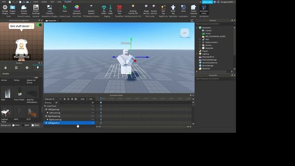This screenshot has height=166, width=295.
Task: Open Toolbox recent clock tab
Action: pos(27,68)
